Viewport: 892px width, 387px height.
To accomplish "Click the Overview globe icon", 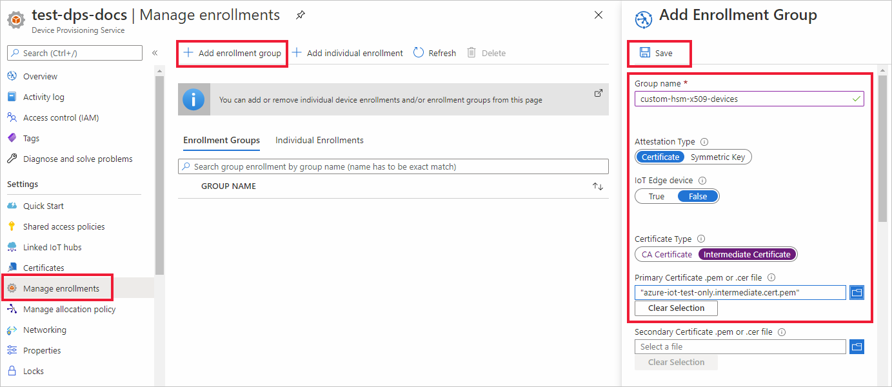I will [x=12, y=76].
